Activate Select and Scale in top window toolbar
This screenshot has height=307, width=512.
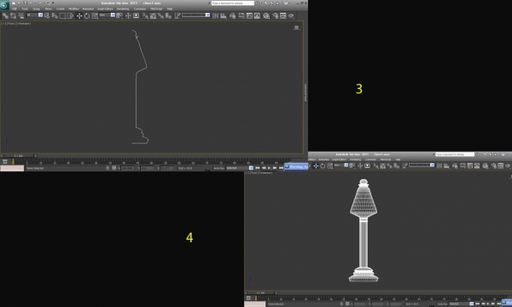coord(95,15)
